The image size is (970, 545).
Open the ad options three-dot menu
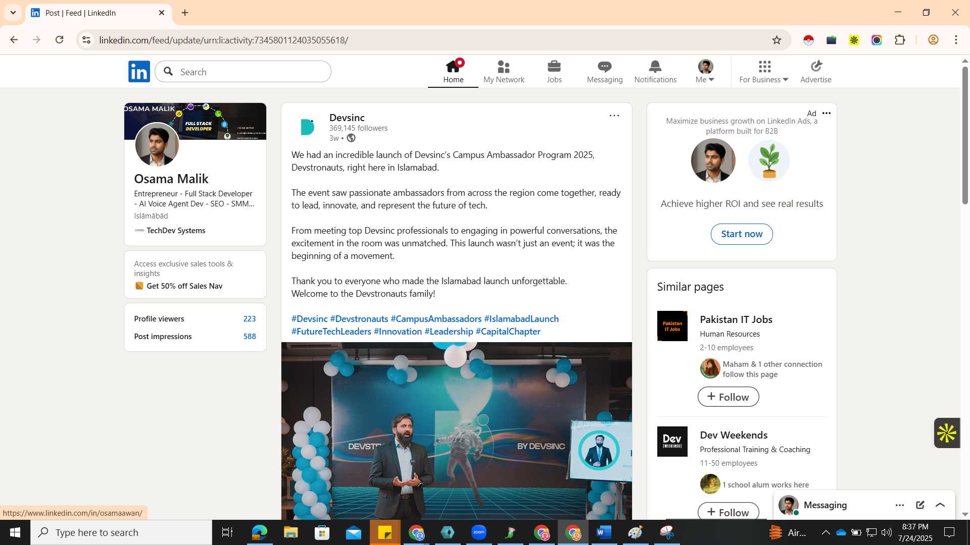827,114
